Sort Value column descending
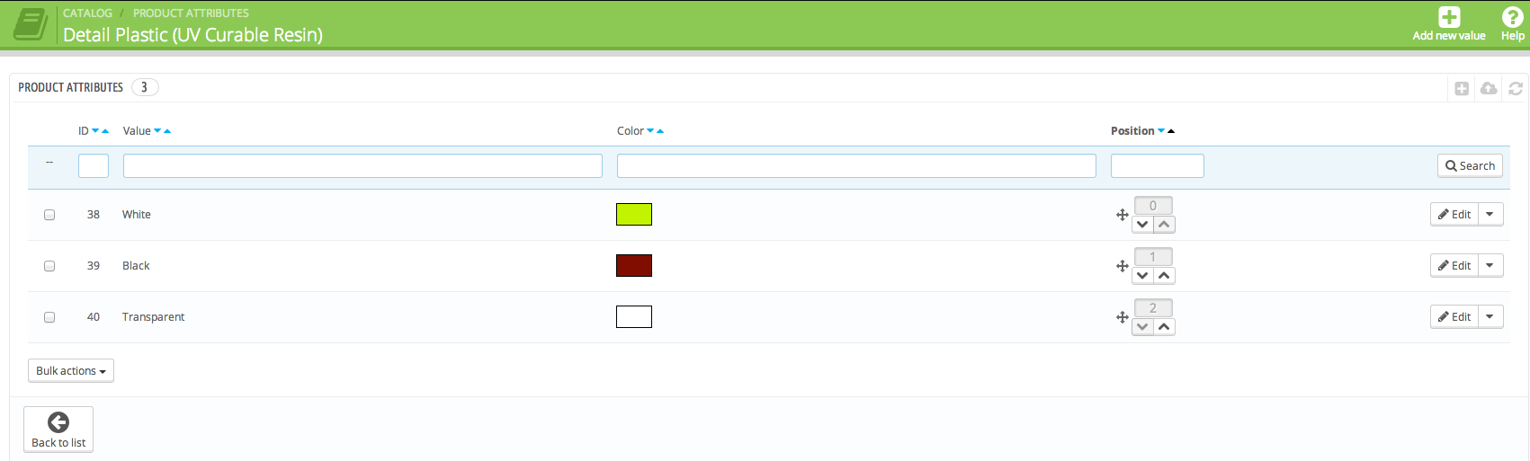Viewport: 1530px width, 461px height. coord(157,131)
